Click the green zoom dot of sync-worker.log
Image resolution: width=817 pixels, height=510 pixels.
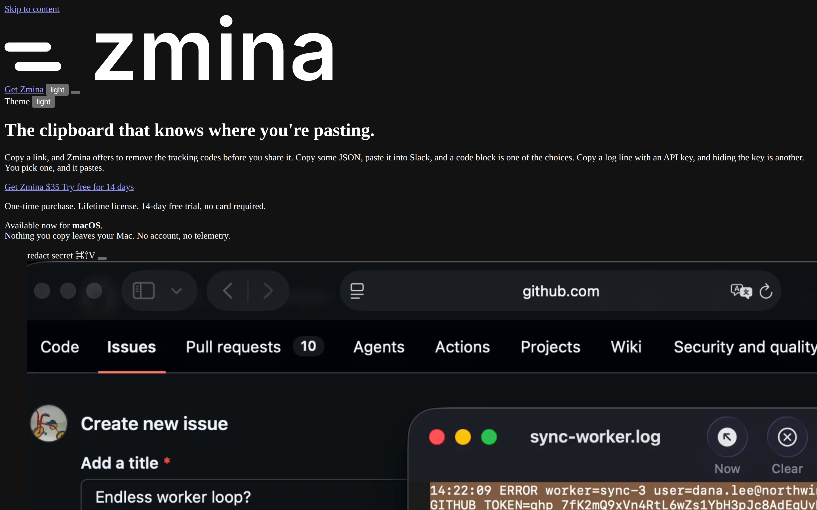click(489, 437)
